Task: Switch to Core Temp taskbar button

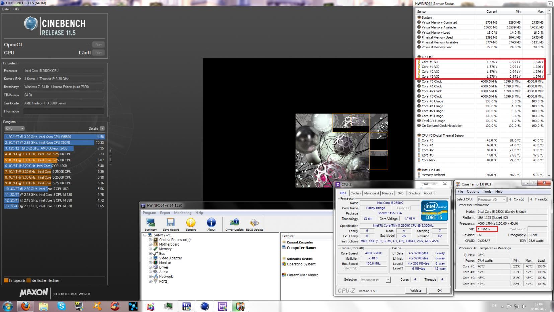Action: [240, 306]
